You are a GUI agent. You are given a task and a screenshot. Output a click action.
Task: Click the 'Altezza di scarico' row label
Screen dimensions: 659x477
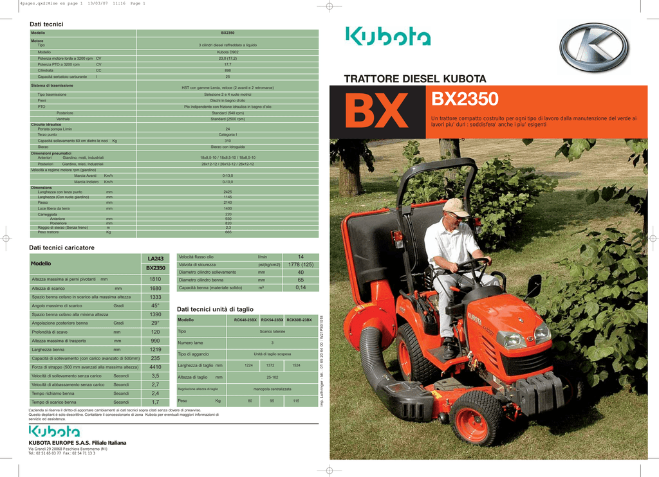point(48,289)
